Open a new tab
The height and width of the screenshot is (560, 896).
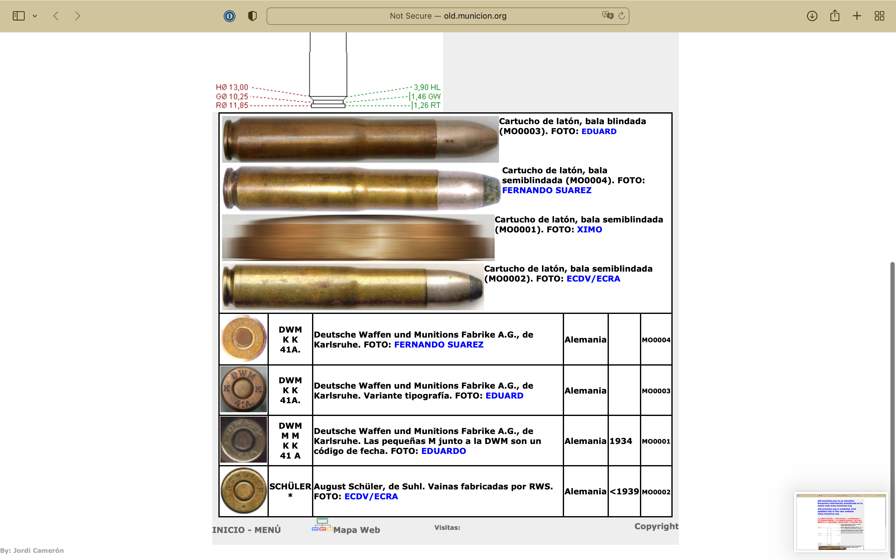pyautogui.click(x=857, y=16)
